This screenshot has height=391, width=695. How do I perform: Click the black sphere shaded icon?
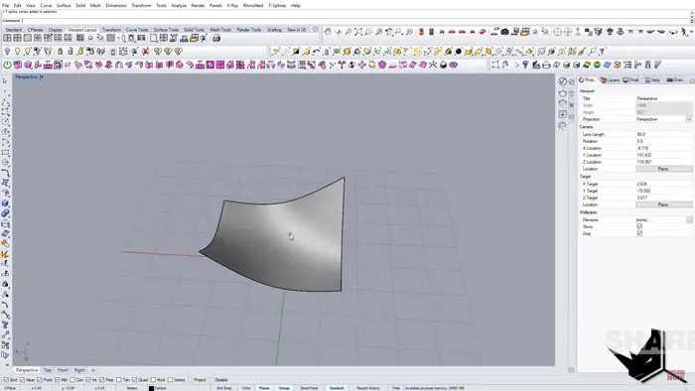click(x=459, y=52)
